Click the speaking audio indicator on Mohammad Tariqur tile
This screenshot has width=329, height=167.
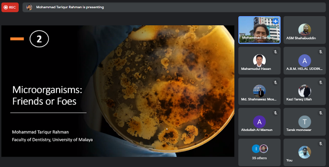pos(275,21)
